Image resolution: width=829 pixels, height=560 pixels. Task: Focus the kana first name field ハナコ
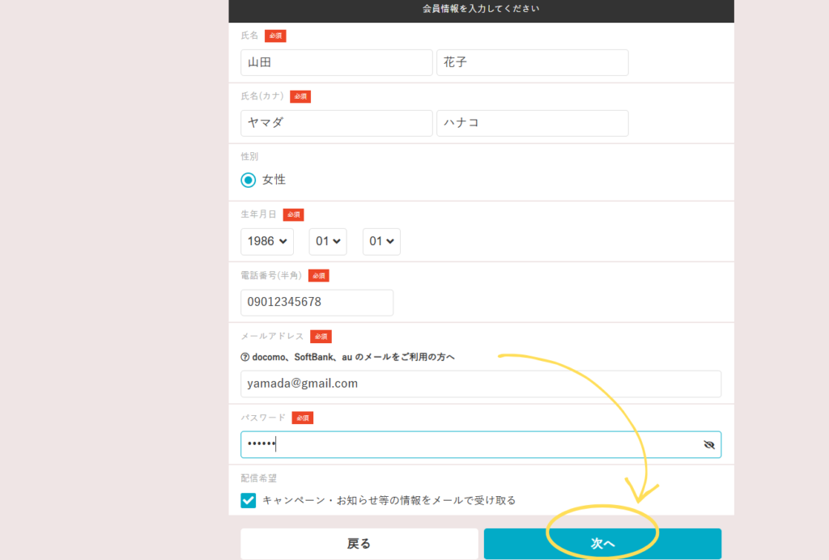point(533,123)
